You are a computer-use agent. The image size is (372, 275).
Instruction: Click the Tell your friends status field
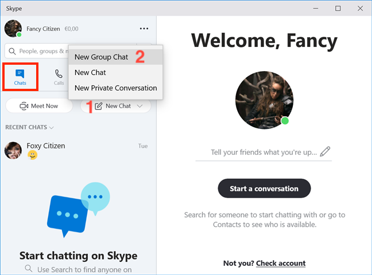pos(263,152)
